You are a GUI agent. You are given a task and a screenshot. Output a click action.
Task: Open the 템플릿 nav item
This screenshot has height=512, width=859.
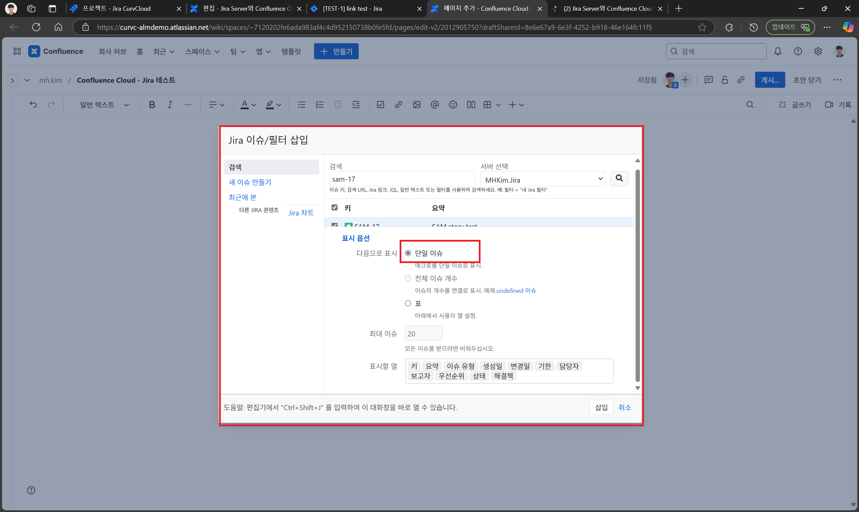coord(291,51)
